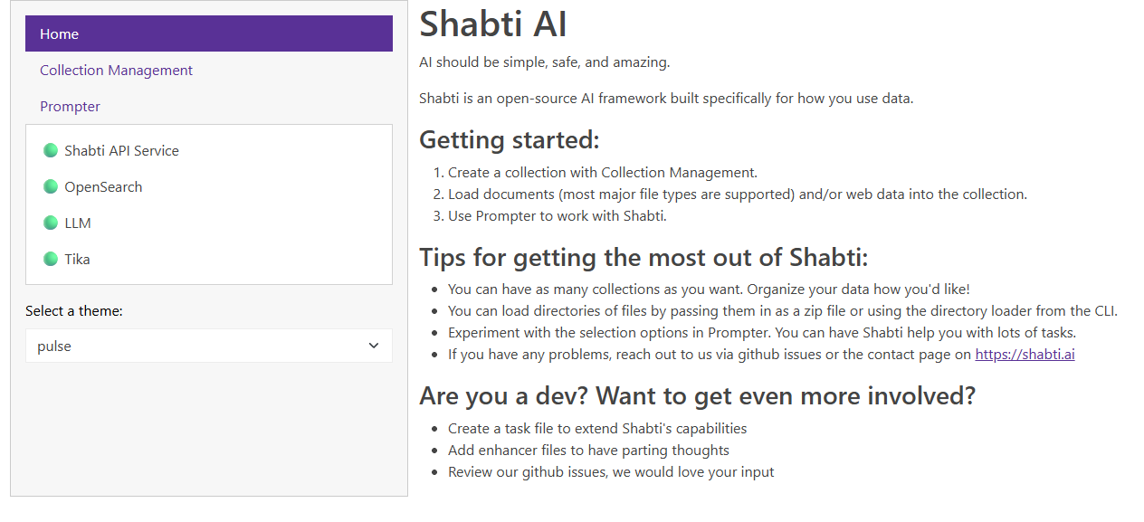The width and height of the screenshot is (1144, 522).
Task: Click the "Tips for getting the most" heading
Action: point(643,257)
